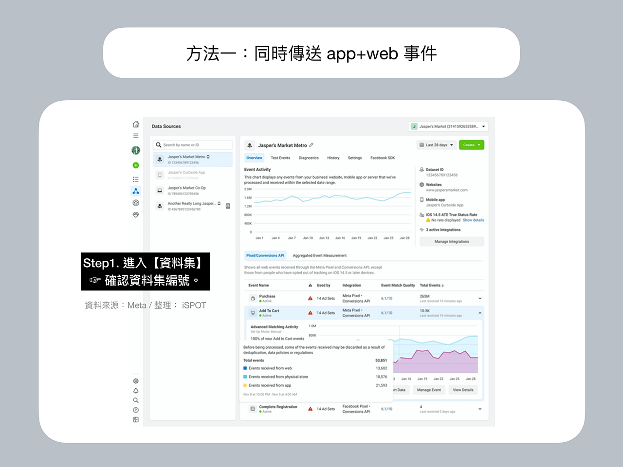Click the 6.1/10 quality link in Add To Cart row

click(386, 313)
